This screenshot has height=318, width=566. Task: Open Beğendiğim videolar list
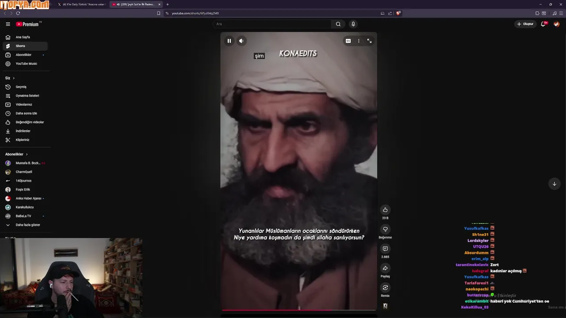[x=25, y=122]
